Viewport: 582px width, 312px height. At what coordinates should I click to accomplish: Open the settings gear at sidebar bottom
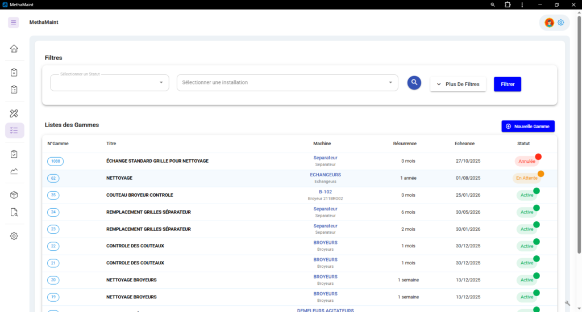point(14,236)
